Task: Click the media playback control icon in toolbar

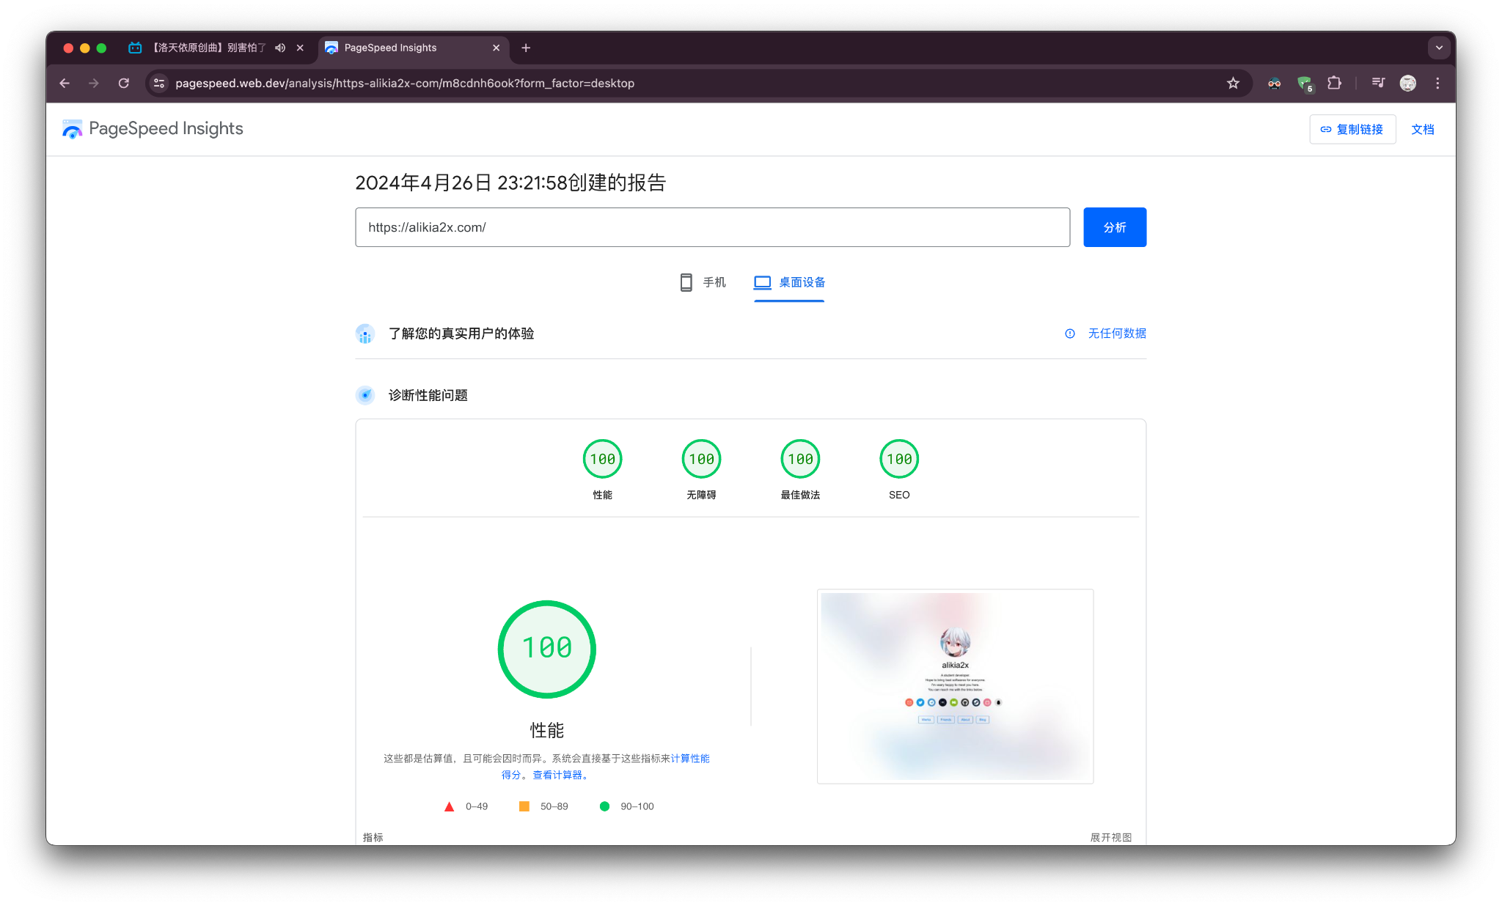Action: 1377,83
